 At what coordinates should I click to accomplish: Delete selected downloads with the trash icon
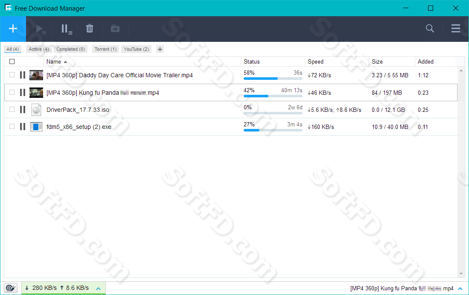90,29
